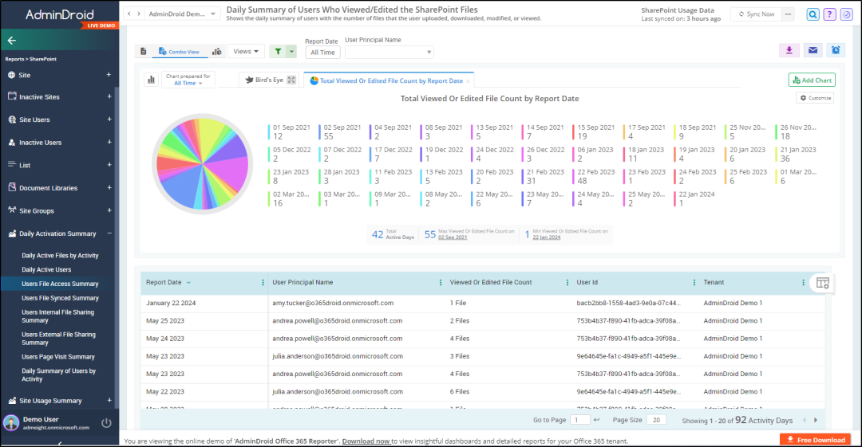
Task: Open Report Date column three-dot menu
Action: pos(263,283)
